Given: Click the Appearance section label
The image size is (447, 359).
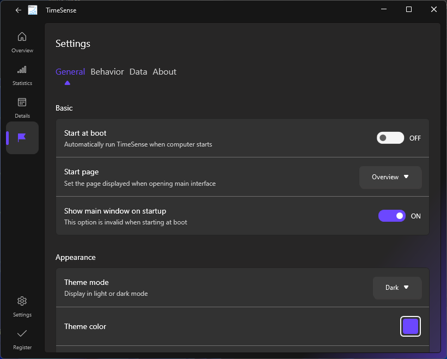Looking at the screenshot, I should pos(76,258).
